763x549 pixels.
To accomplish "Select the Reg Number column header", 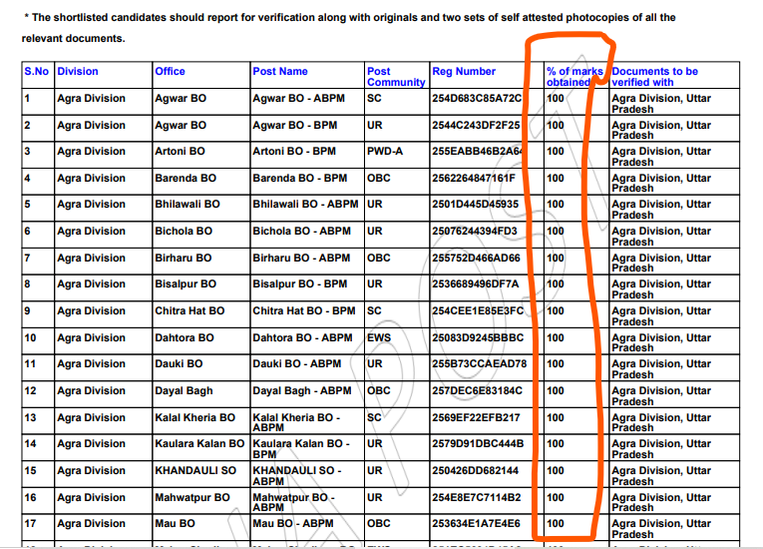I will click(x=464, y=72).
